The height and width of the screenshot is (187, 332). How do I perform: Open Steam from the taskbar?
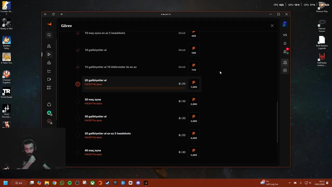(108, 183)
